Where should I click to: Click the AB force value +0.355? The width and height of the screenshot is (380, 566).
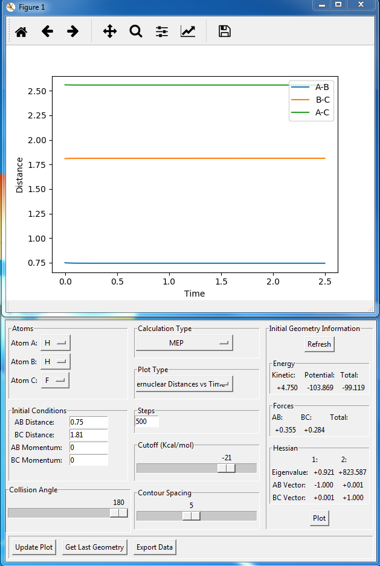tap(285, 430)
